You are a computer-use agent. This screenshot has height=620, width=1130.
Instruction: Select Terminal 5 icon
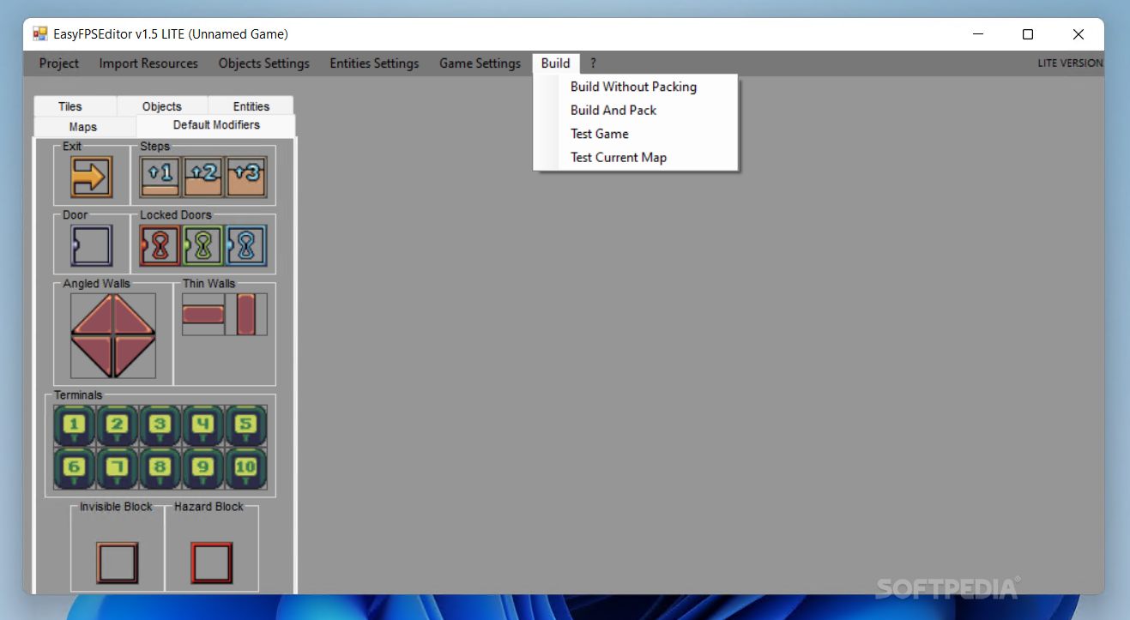(x=245, y=425)
